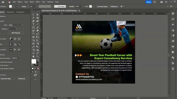Select the Line Segment tool
Viewport: 177px width, 99px height.
[x=38, y=24]
